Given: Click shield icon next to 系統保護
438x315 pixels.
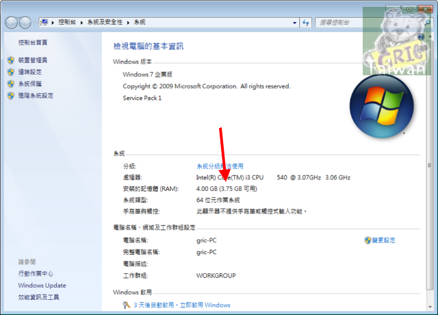Looking at the screenshot, I should (x=11, y=84).
